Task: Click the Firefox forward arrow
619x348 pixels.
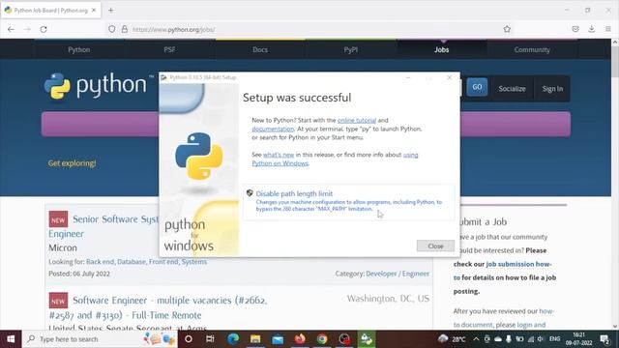Action: (27, 29)
